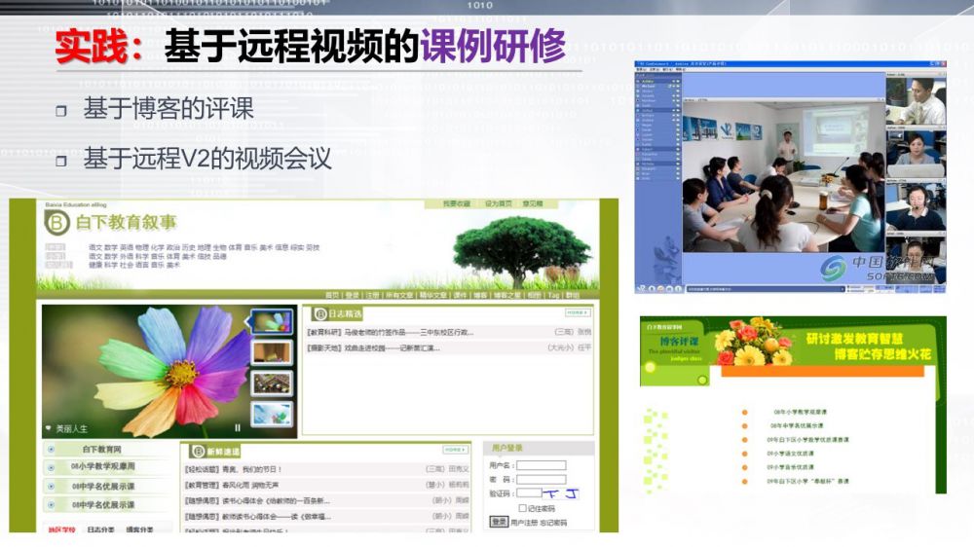Open MORE link in 新鲜速递 panel
The height and width of the screenshot is (547, 974).
tap(455, 451)
